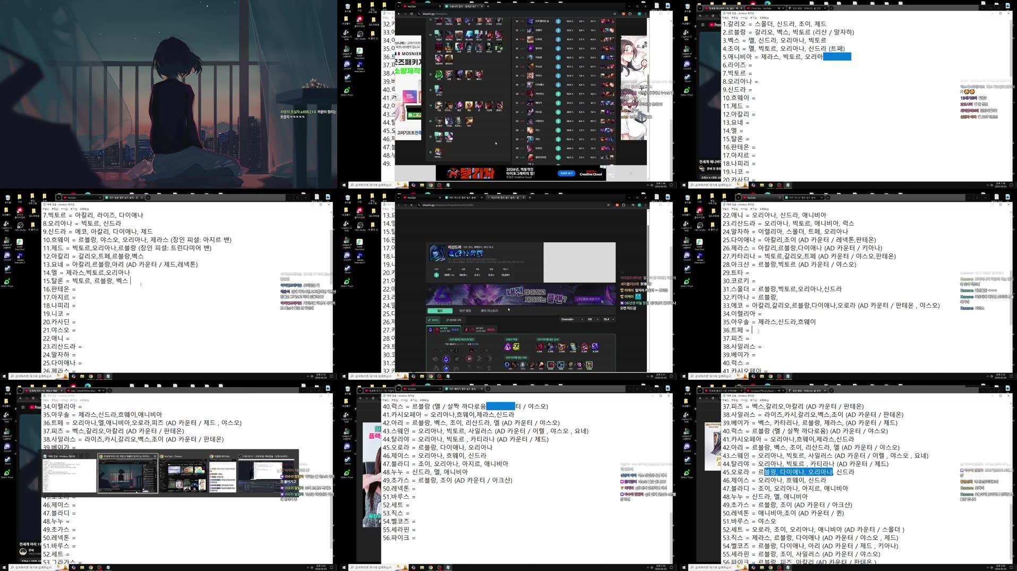
Task: Bookmark the page with the address bar star
Action: point(608,204)
